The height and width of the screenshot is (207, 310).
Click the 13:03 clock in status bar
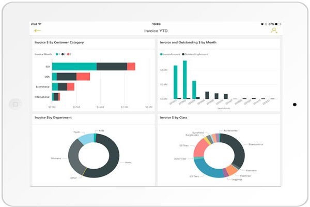[156, 24]
